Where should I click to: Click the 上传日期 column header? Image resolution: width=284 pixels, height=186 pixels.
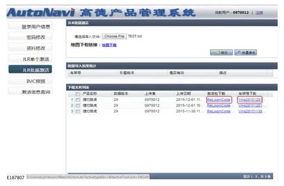[x=183, y=94]
